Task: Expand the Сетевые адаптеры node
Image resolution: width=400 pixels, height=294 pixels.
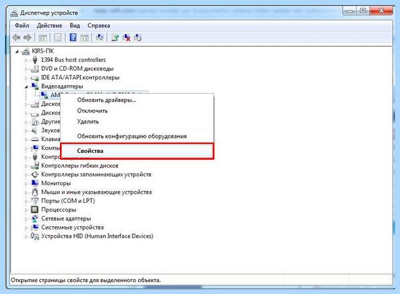Action: coord(26,219)
